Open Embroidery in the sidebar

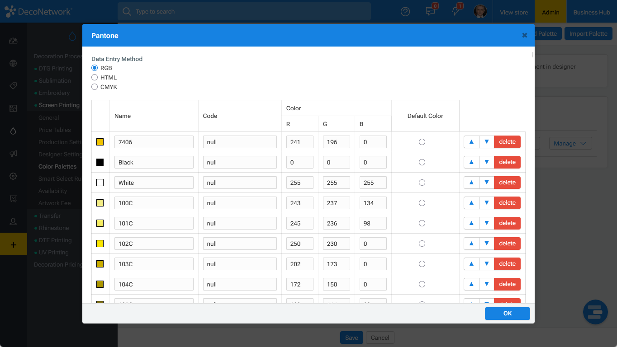click(54, 93)
